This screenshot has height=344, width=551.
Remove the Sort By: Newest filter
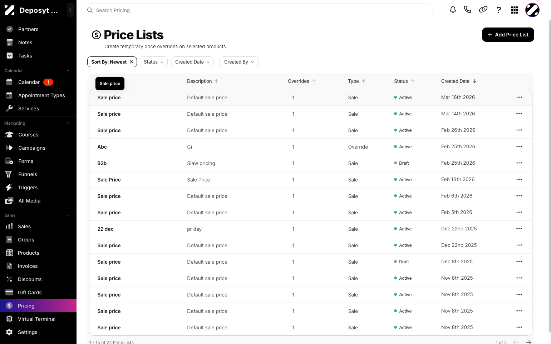click(132, 62)
